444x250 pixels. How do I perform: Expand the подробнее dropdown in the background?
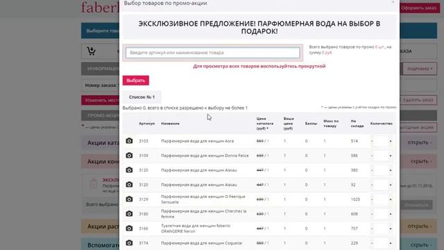[420, 69]
